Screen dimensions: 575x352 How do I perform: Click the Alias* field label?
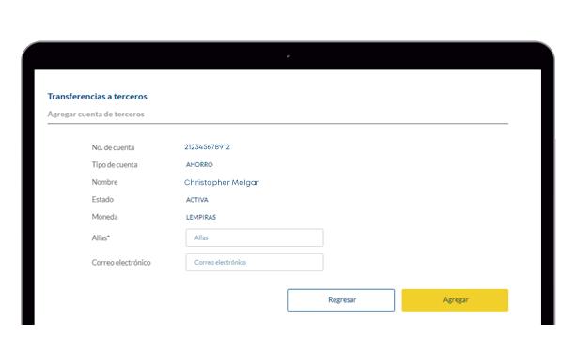click(x=101, y=237)
